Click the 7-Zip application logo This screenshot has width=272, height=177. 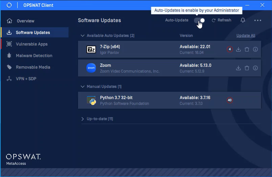(91, 50)
